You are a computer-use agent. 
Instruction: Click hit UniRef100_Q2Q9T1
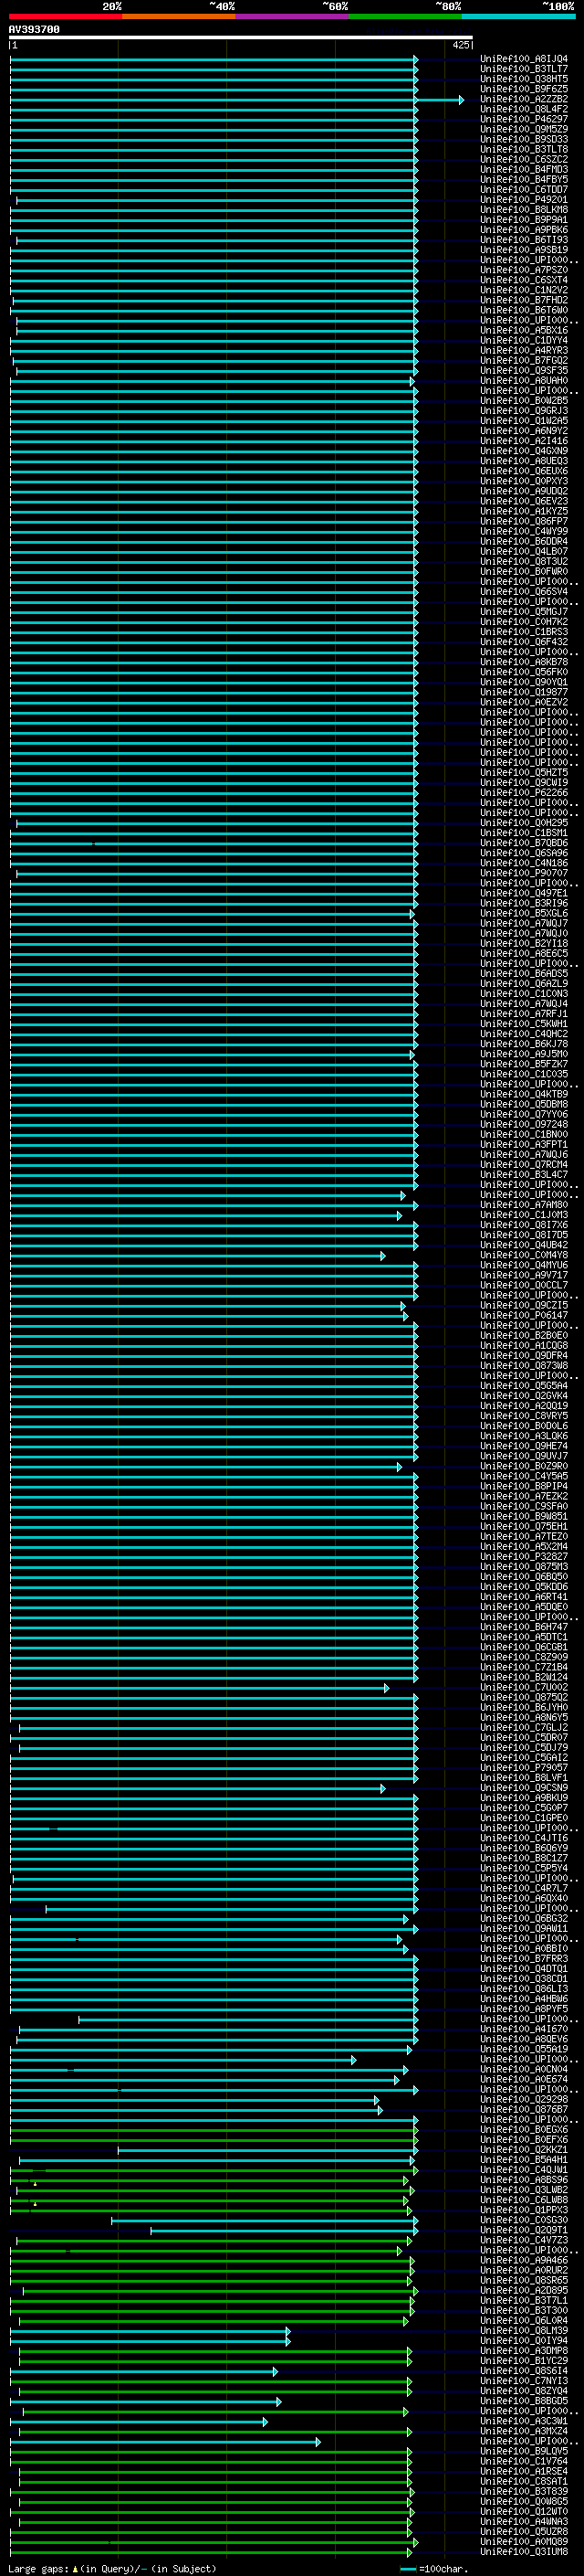524,2230
